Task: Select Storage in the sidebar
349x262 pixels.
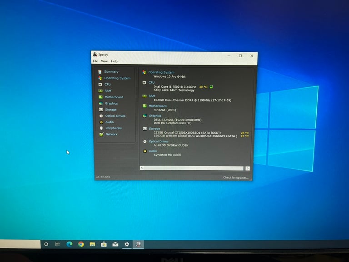Action: 110,110
